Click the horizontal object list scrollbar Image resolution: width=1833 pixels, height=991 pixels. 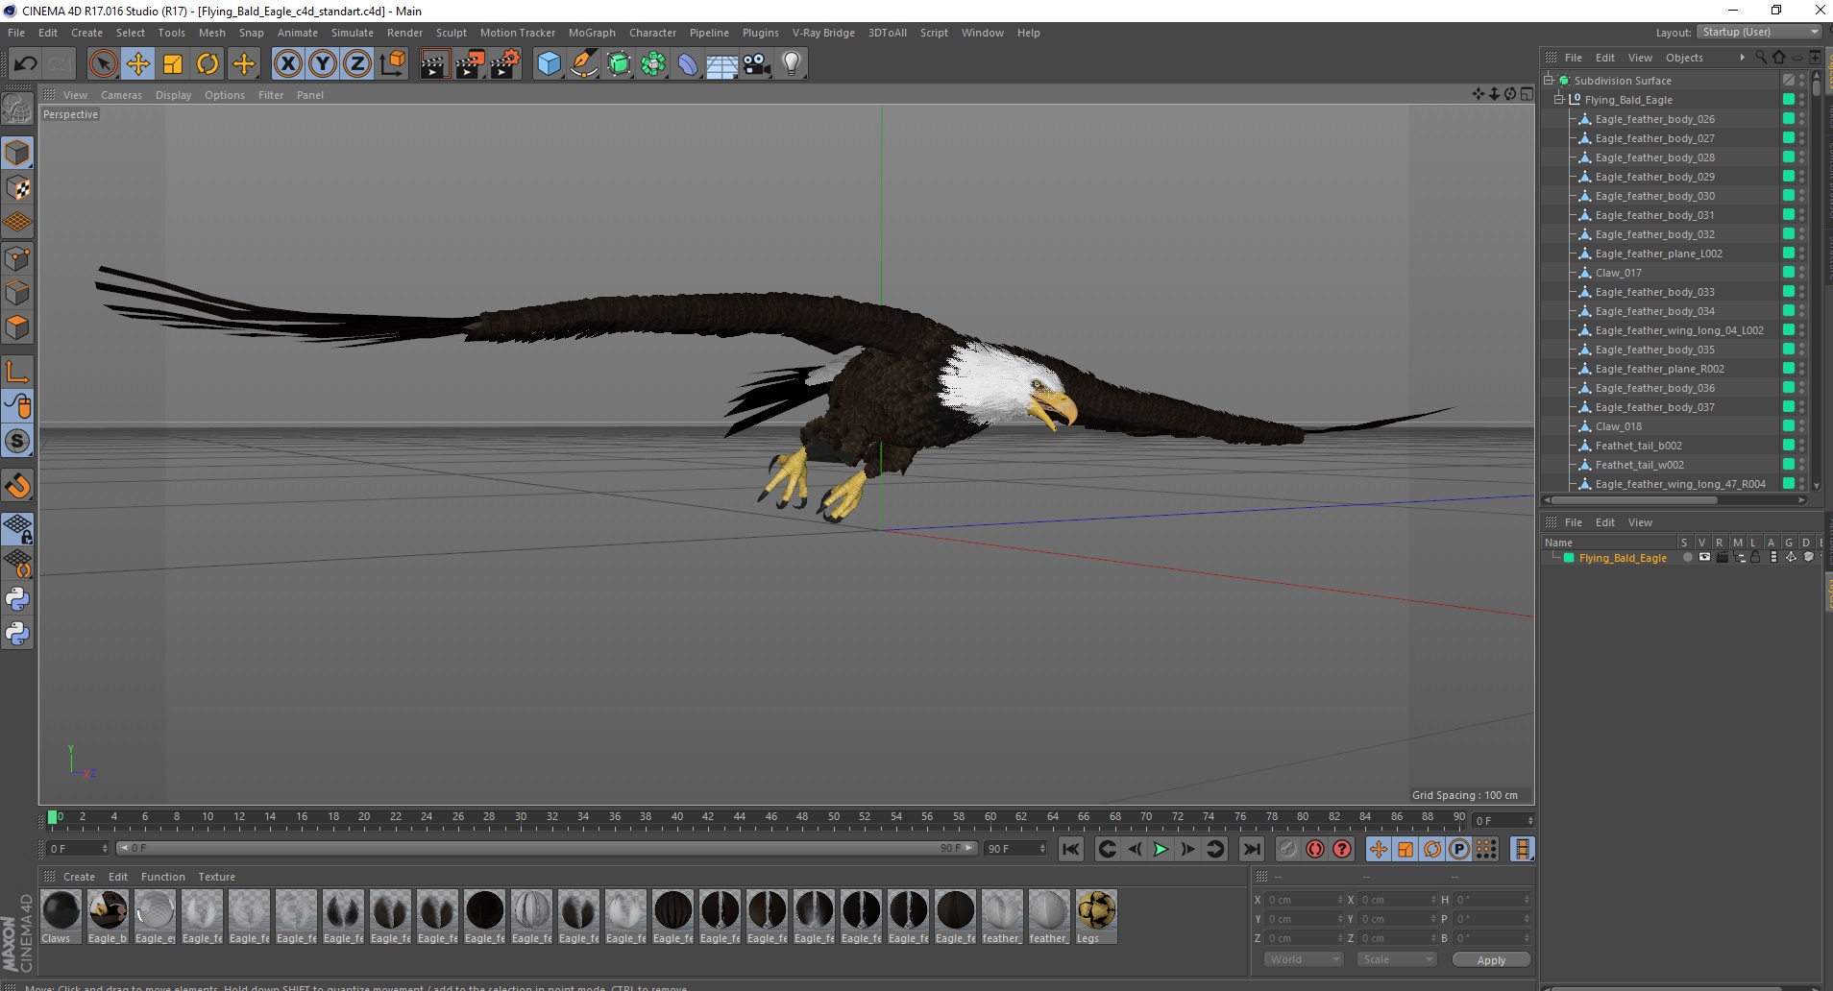[1676, 499]
